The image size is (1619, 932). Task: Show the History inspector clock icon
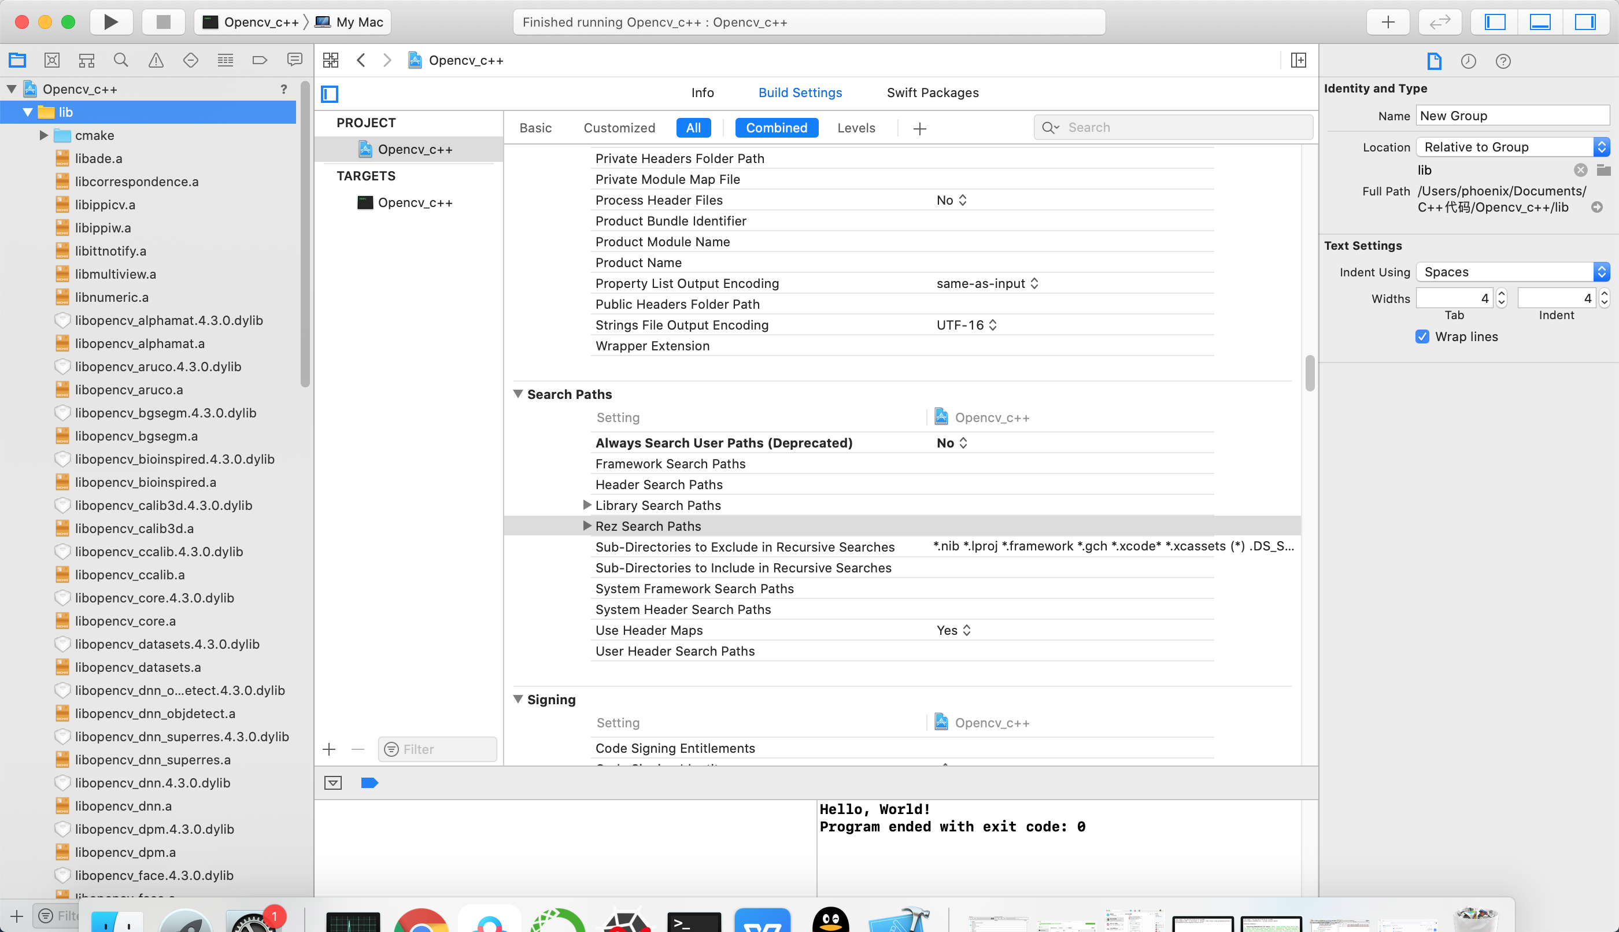click(x=1468, y=61)
